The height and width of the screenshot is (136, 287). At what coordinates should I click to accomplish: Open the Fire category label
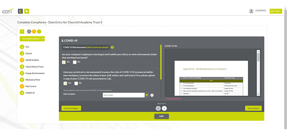coord(27,47)
